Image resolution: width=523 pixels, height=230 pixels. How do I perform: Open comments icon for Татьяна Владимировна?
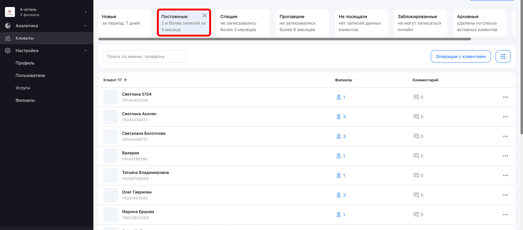coord(416,175)
